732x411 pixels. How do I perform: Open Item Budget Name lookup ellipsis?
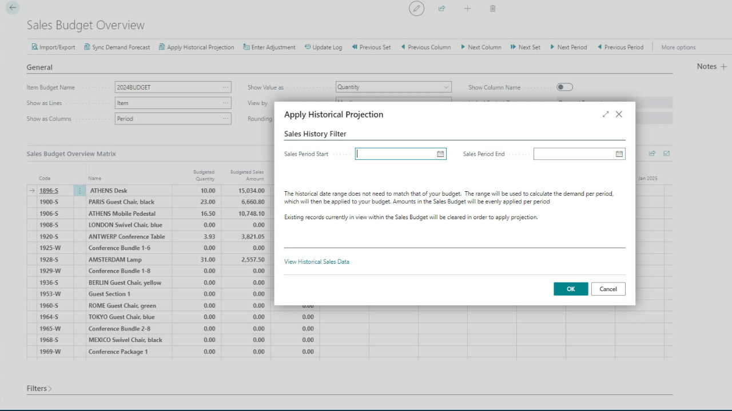coord(226,87)
